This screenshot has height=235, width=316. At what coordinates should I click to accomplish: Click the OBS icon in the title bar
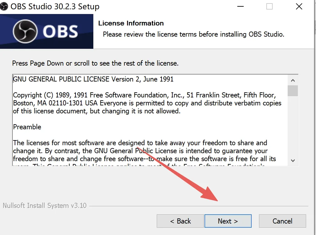tap(4, 6)
